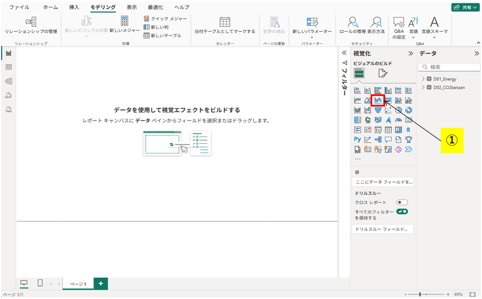The image size is (482, 299).
Task: Expand the D01_Energy table
Action: click(x=423, y=79)
